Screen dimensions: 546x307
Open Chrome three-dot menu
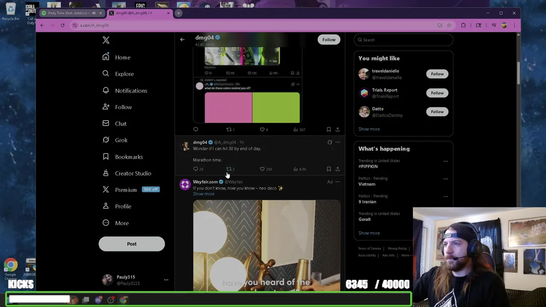click(514, 25)
